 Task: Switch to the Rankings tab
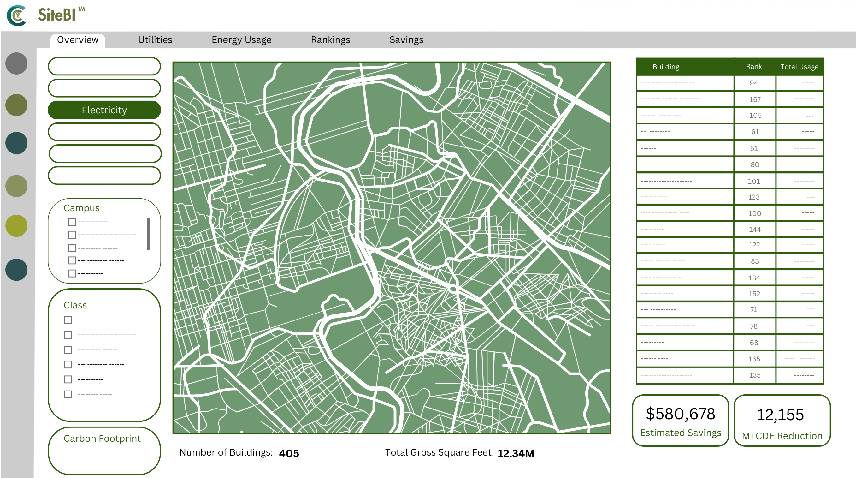tap(330, 40)
